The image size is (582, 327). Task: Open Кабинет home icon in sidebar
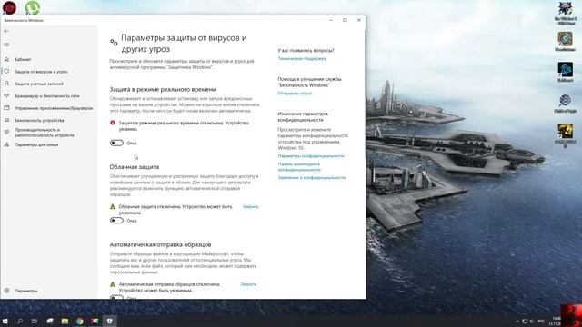coord(6,59)
